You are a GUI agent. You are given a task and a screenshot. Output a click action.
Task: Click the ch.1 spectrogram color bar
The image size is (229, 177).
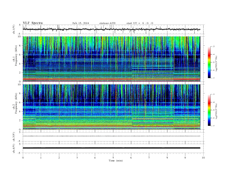[209, 62]
